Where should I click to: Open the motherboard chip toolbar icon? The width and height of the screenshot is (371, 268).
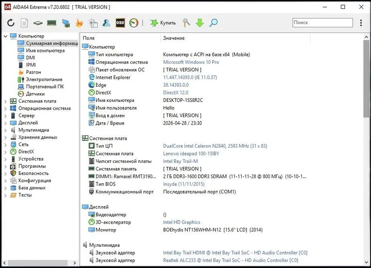[x=38, y=23]
